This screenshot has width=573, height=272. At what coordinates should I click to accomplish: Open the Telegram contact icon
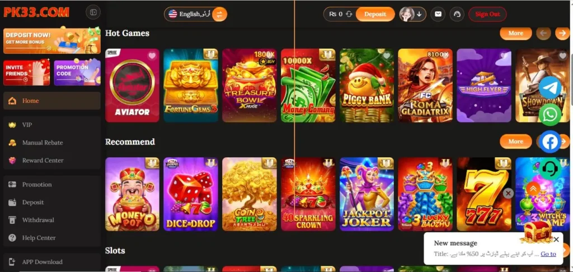click(550, 87)
